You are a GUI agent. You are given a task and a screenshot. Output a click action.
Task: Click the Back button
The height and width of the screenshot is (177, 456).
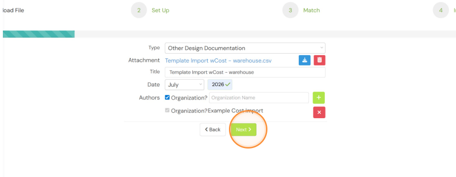pyautogui.click(x=213, y=130)
